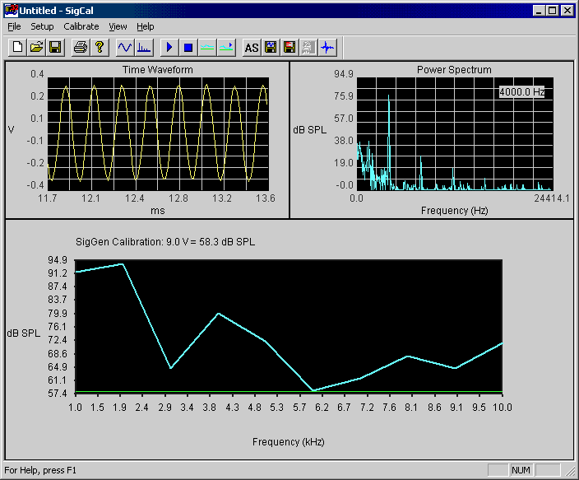579x480 pixels.
Task: Click the Power Spectrum plot title
Action: pyautogui.click(x=454, y=69)
